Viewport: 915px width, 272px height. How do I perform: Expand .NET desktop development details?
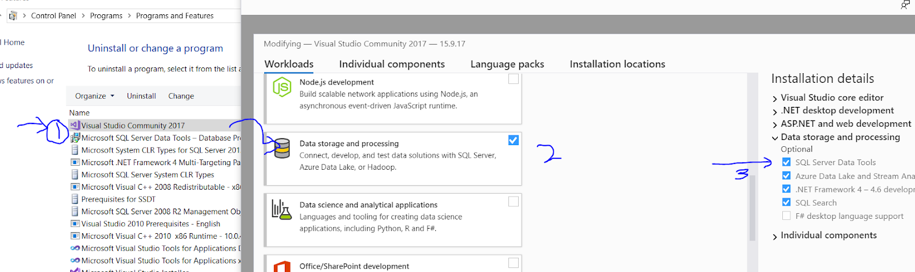[775, 111]
